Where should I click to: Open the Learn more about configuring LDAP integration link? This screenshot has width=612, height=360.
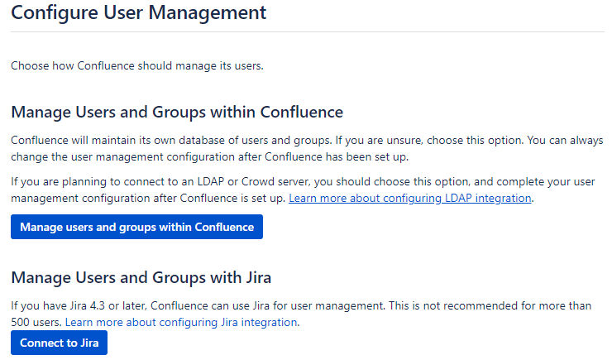coord(410,199)
